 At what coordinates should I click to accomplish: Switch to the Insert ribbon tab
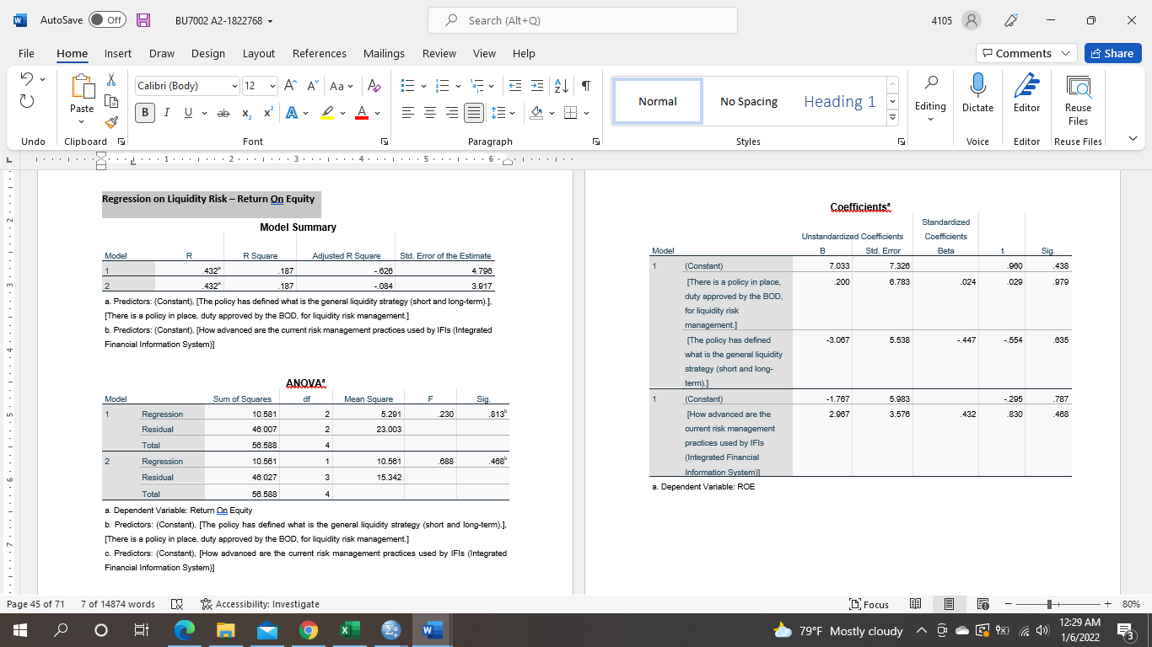click(x=117, y=53)
